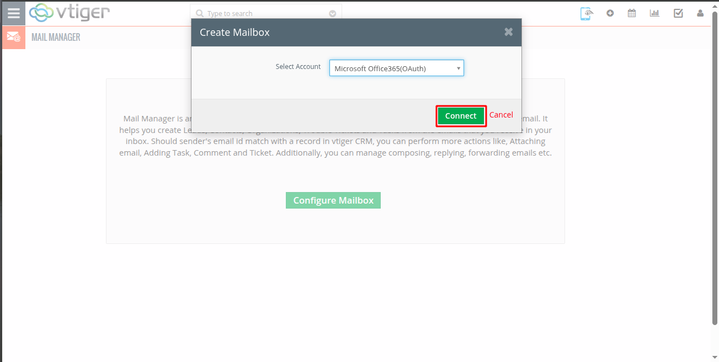This screenshot has height=362, width=719.
Task: Open the Select Account dropdown
Action: [x=397, y=68]
